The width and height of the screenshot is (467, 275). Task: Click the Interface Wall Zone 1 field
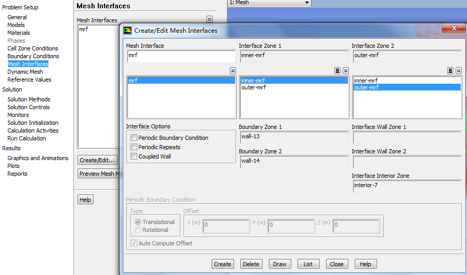[x=407, y=137]
